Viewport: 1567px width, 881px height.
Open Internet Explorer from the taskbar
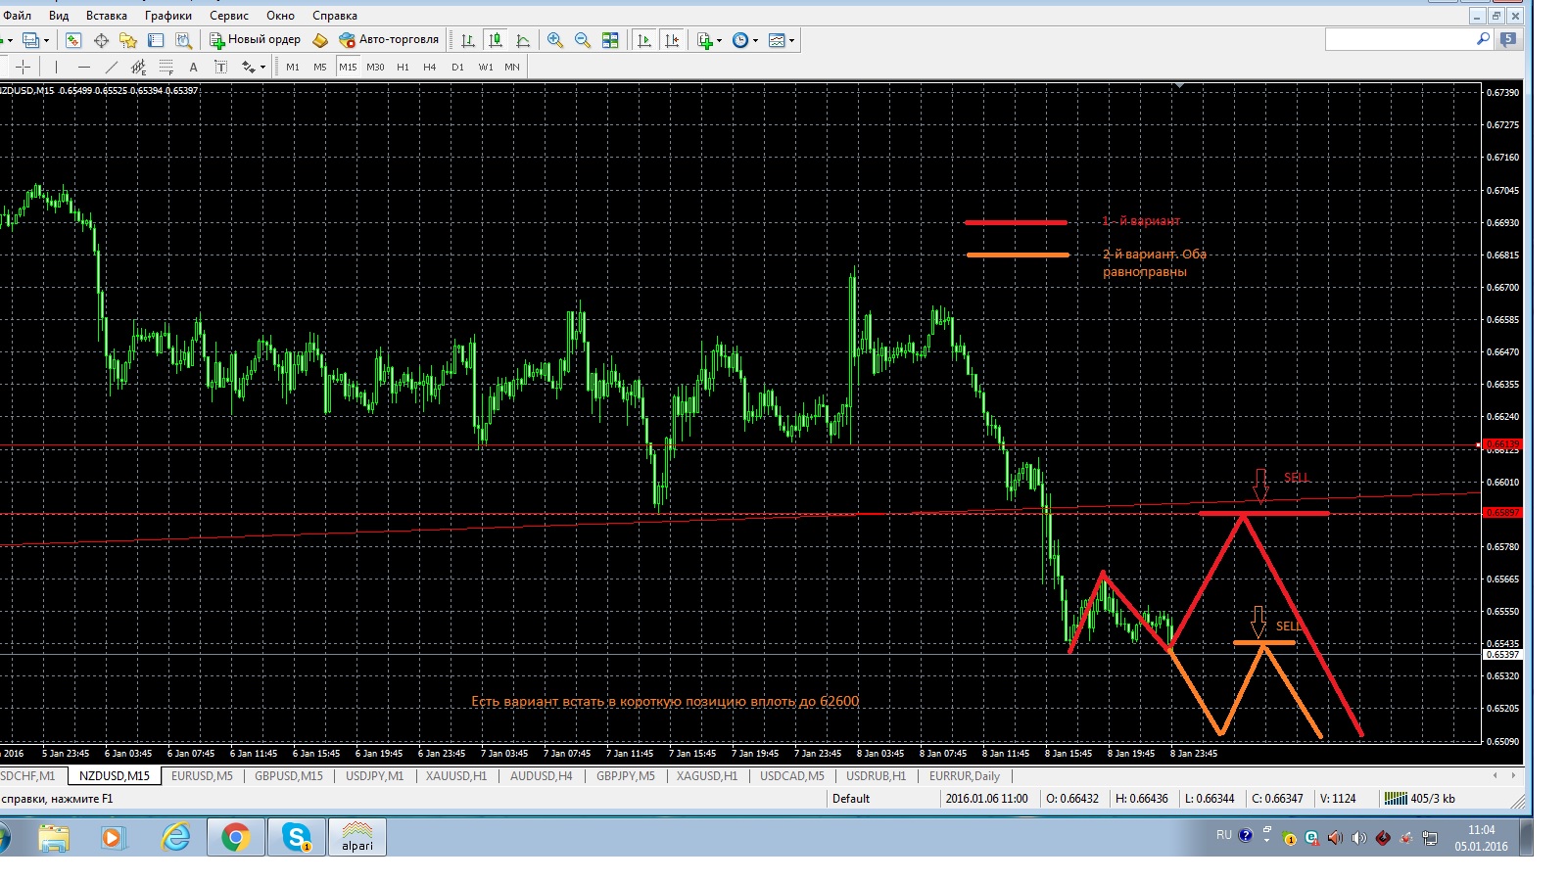pyautogui.click(x=175, y=838)
